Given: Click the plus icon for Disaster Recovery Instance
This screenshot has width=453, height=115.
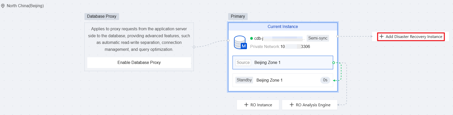Looking at the screenshot, I should (381, 36).
